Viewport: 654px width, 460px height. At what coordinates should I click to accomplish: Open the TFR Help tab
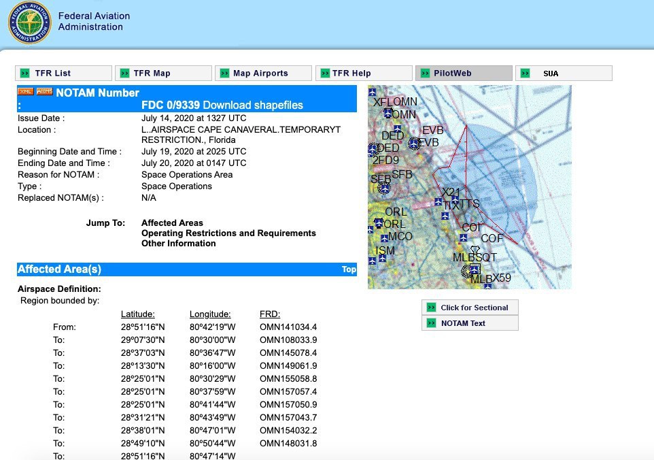point(364,73)
